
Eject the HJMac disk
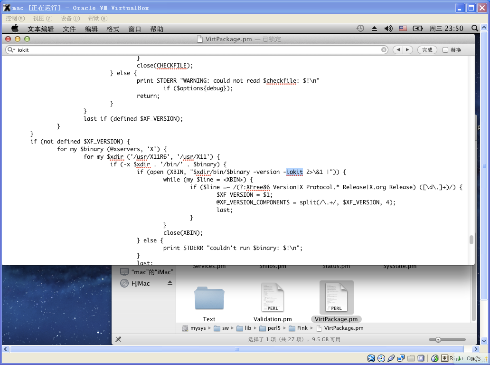[x=170, y=283]
